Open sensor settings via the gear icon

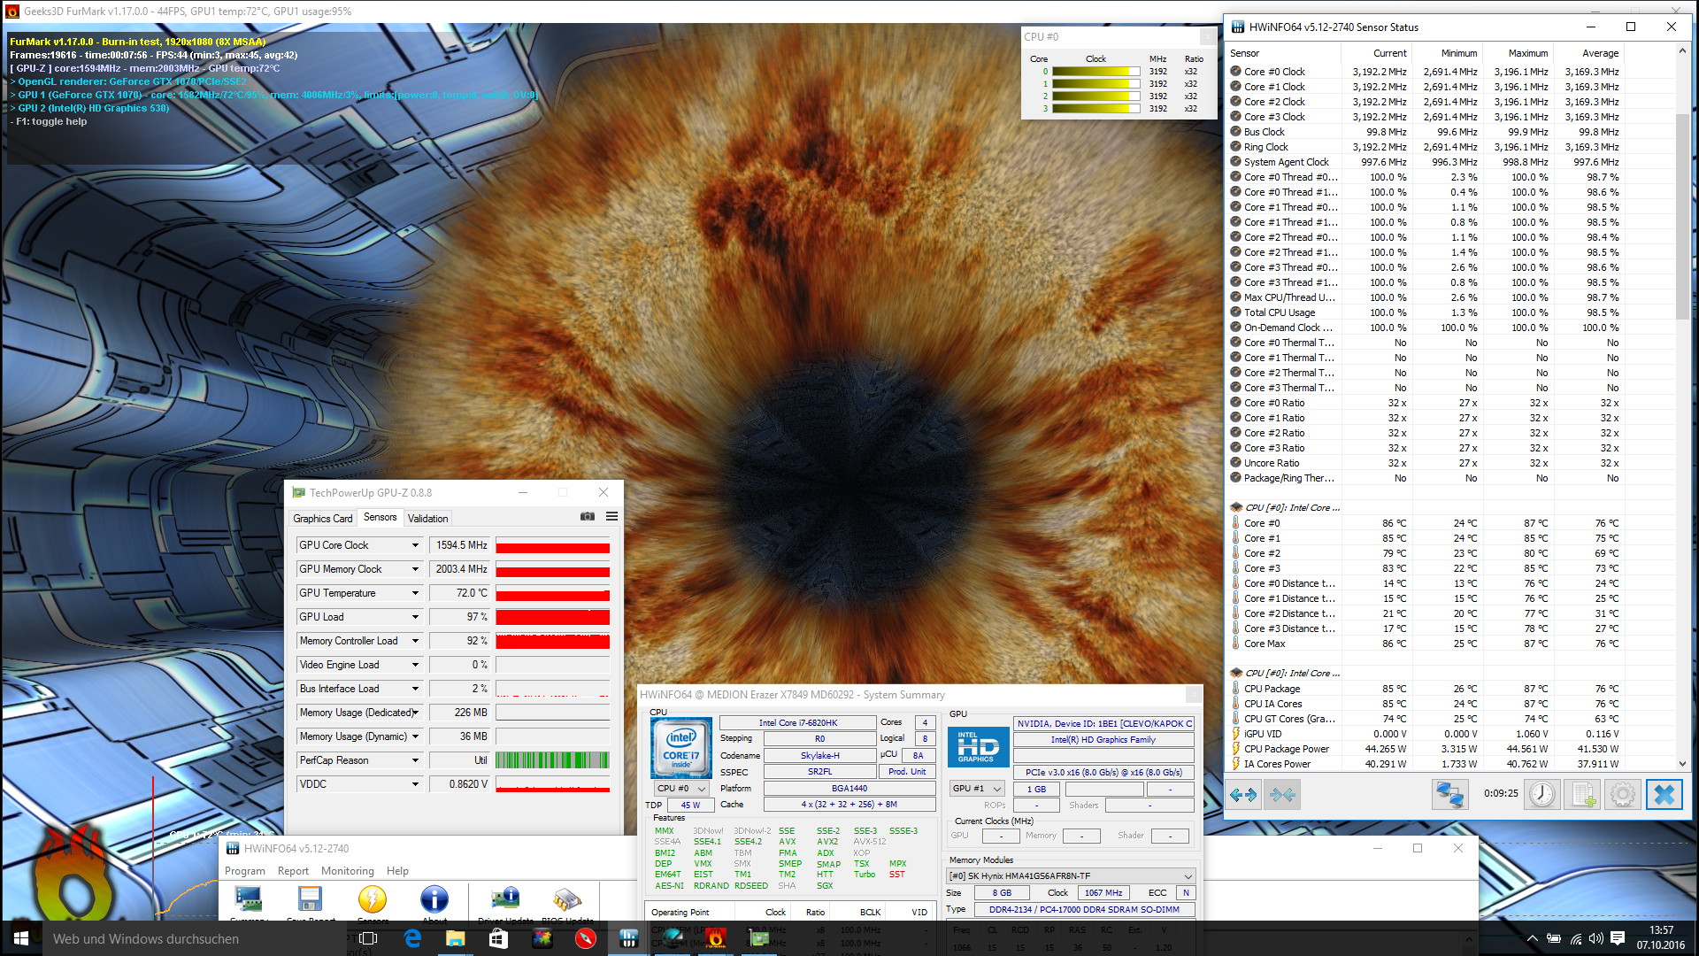tap(1623, 795)
